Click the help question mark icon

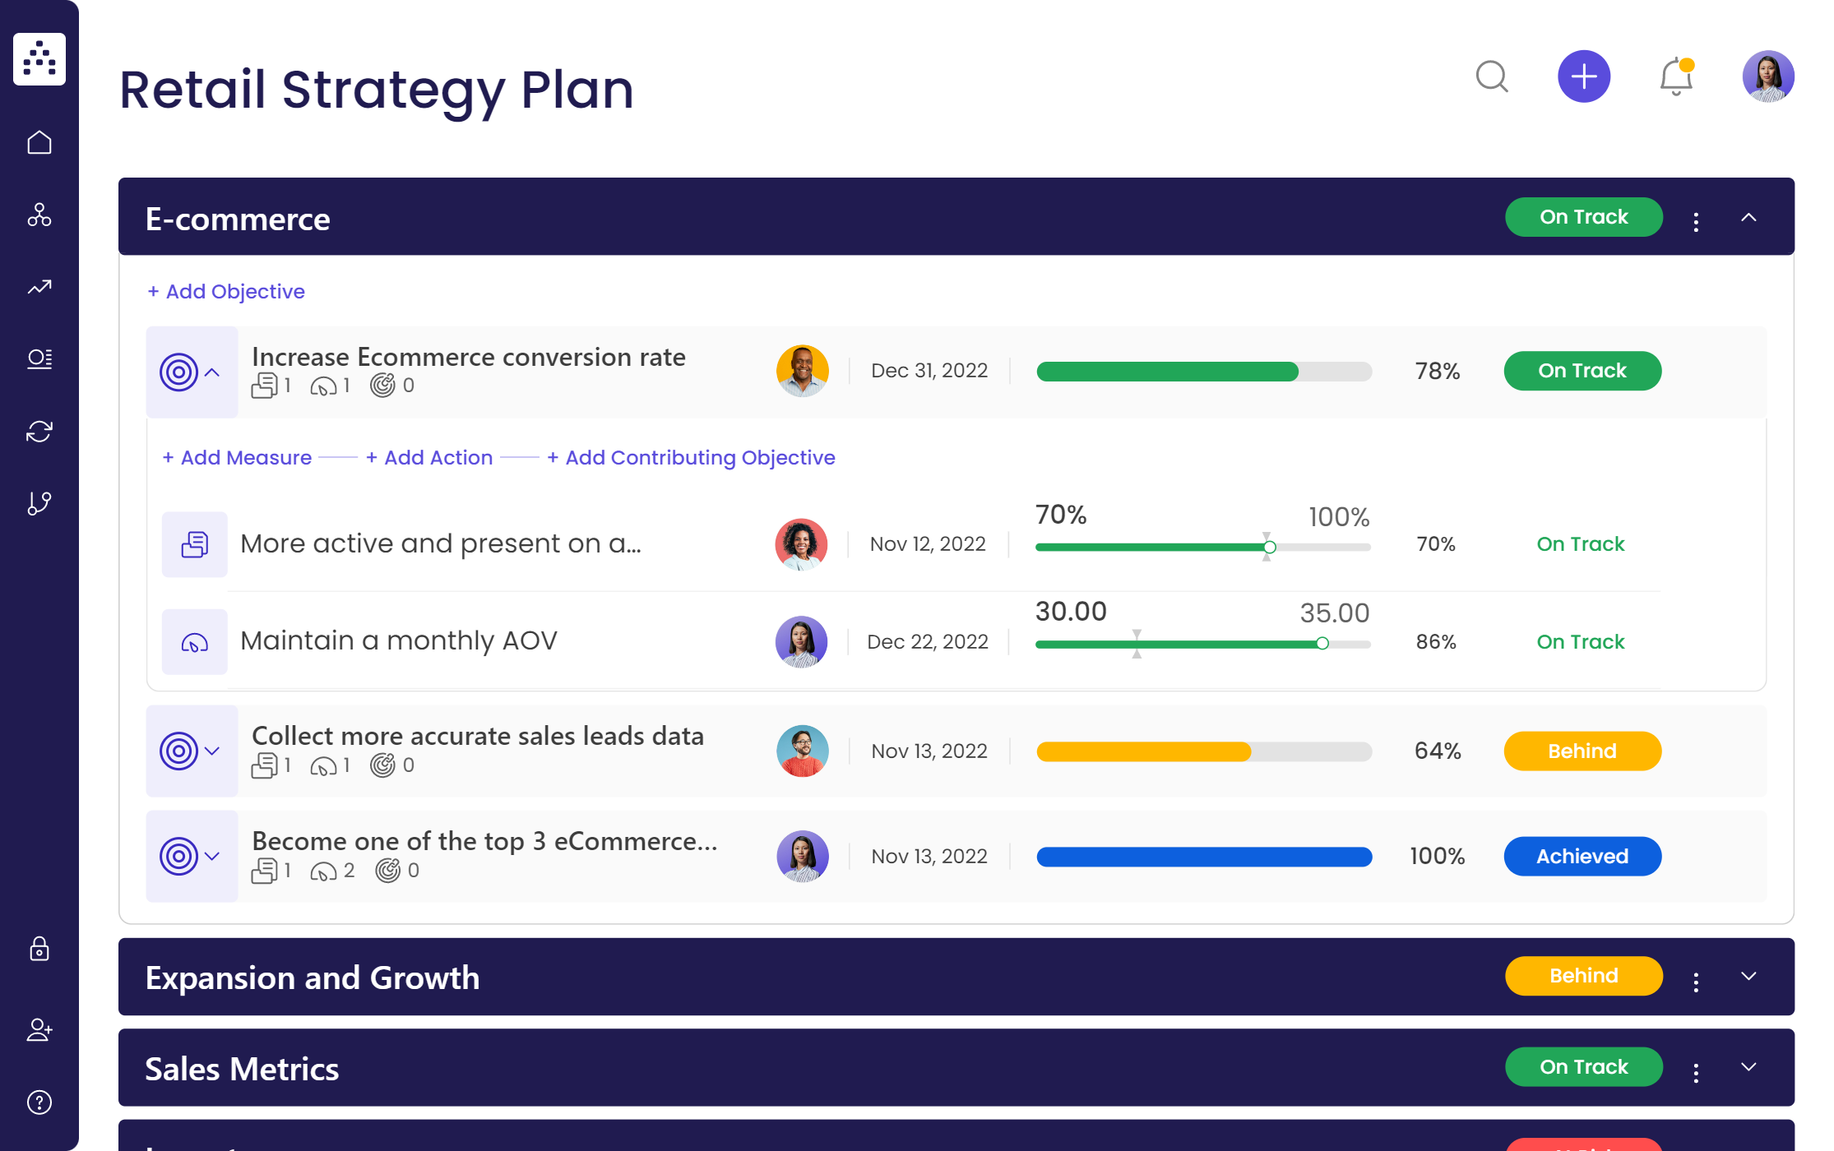click(x=39, y=1102)
